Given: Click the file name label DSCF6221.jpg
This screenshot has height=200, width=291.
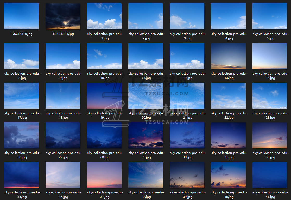Looking at the screenshot, I should pos(64,34).
